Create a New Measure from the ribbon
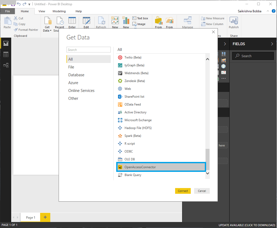The image size is (277, 228). click(213, 18)
